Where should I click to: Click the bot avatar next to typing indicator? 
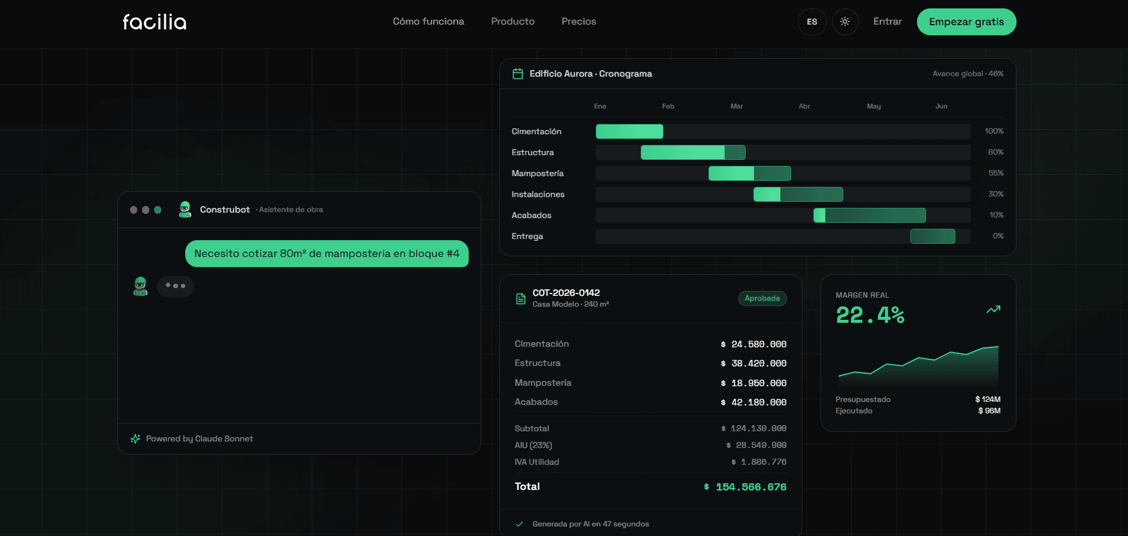pyautogui.click(x=141, y=286)
